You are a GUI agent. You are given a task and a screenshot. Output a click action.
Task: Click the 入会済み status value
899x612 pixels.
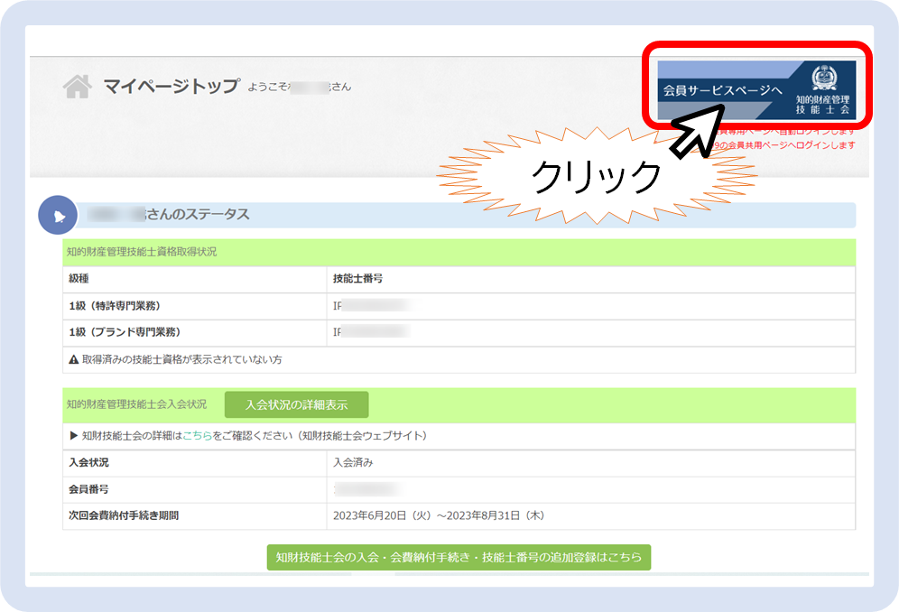point(353,463)
